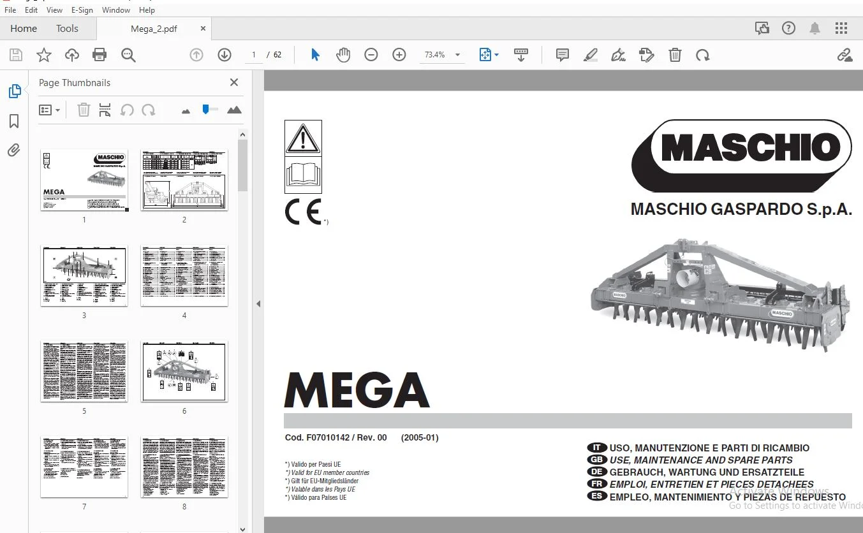This screenshot has height=533, width=863.
Task: Close the Mega_2.pdf tab
Action: tap(203, 28)
